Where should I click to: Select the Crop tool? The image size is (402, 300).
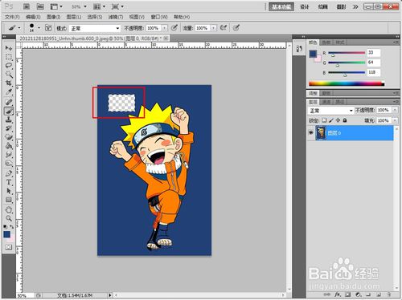(9, 83)
